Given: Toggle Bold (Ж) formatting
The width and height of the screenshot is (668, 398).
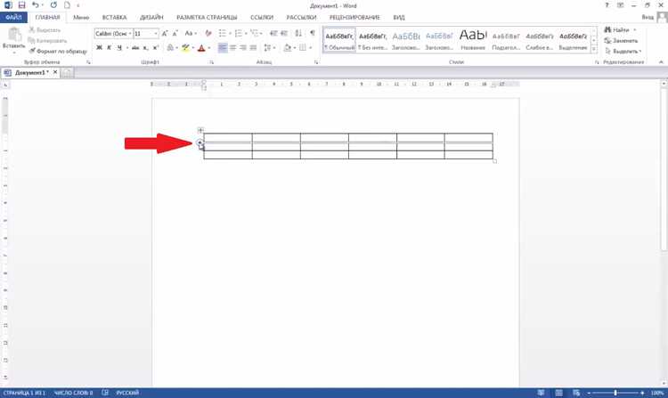Looking at the screenshot, I should pos(99,48).
